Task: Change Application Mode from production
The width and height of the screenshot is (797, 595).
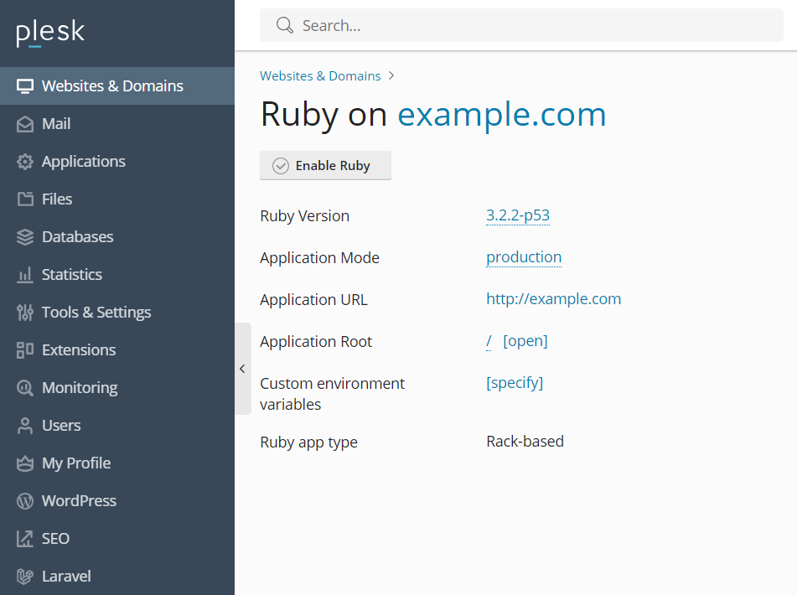Action: click(x=524, y=257)
